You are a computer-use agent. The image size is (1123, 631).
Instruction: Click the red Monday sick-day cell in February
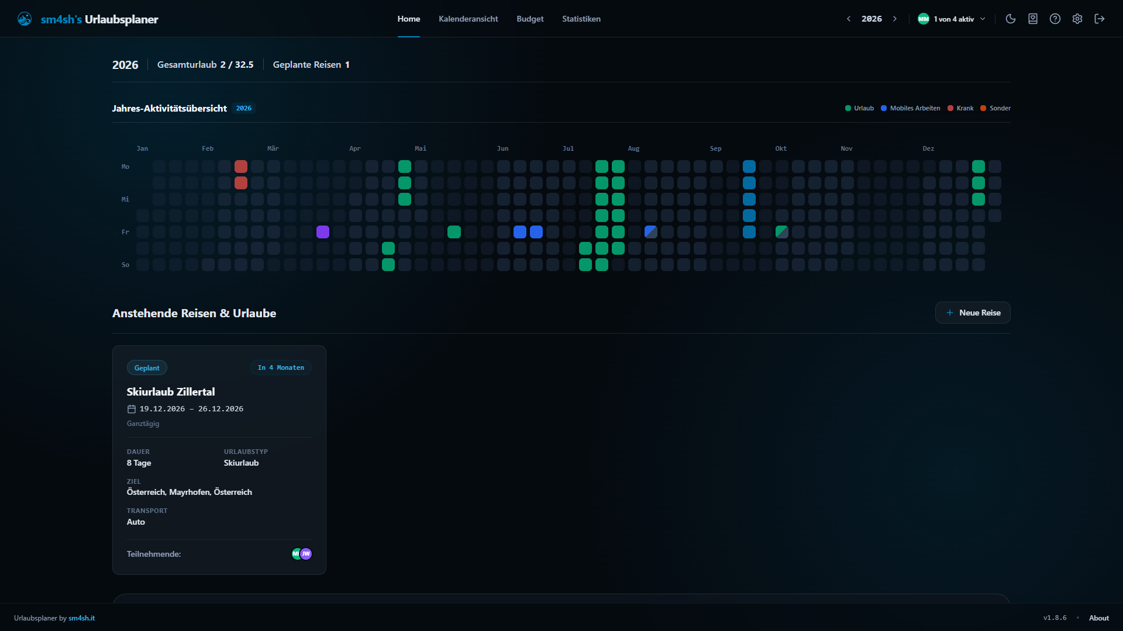pos(241,167)
